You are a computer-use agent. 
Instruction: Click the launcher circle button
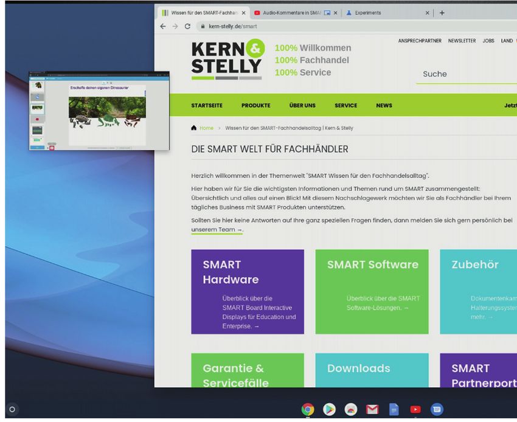point(12,409)
